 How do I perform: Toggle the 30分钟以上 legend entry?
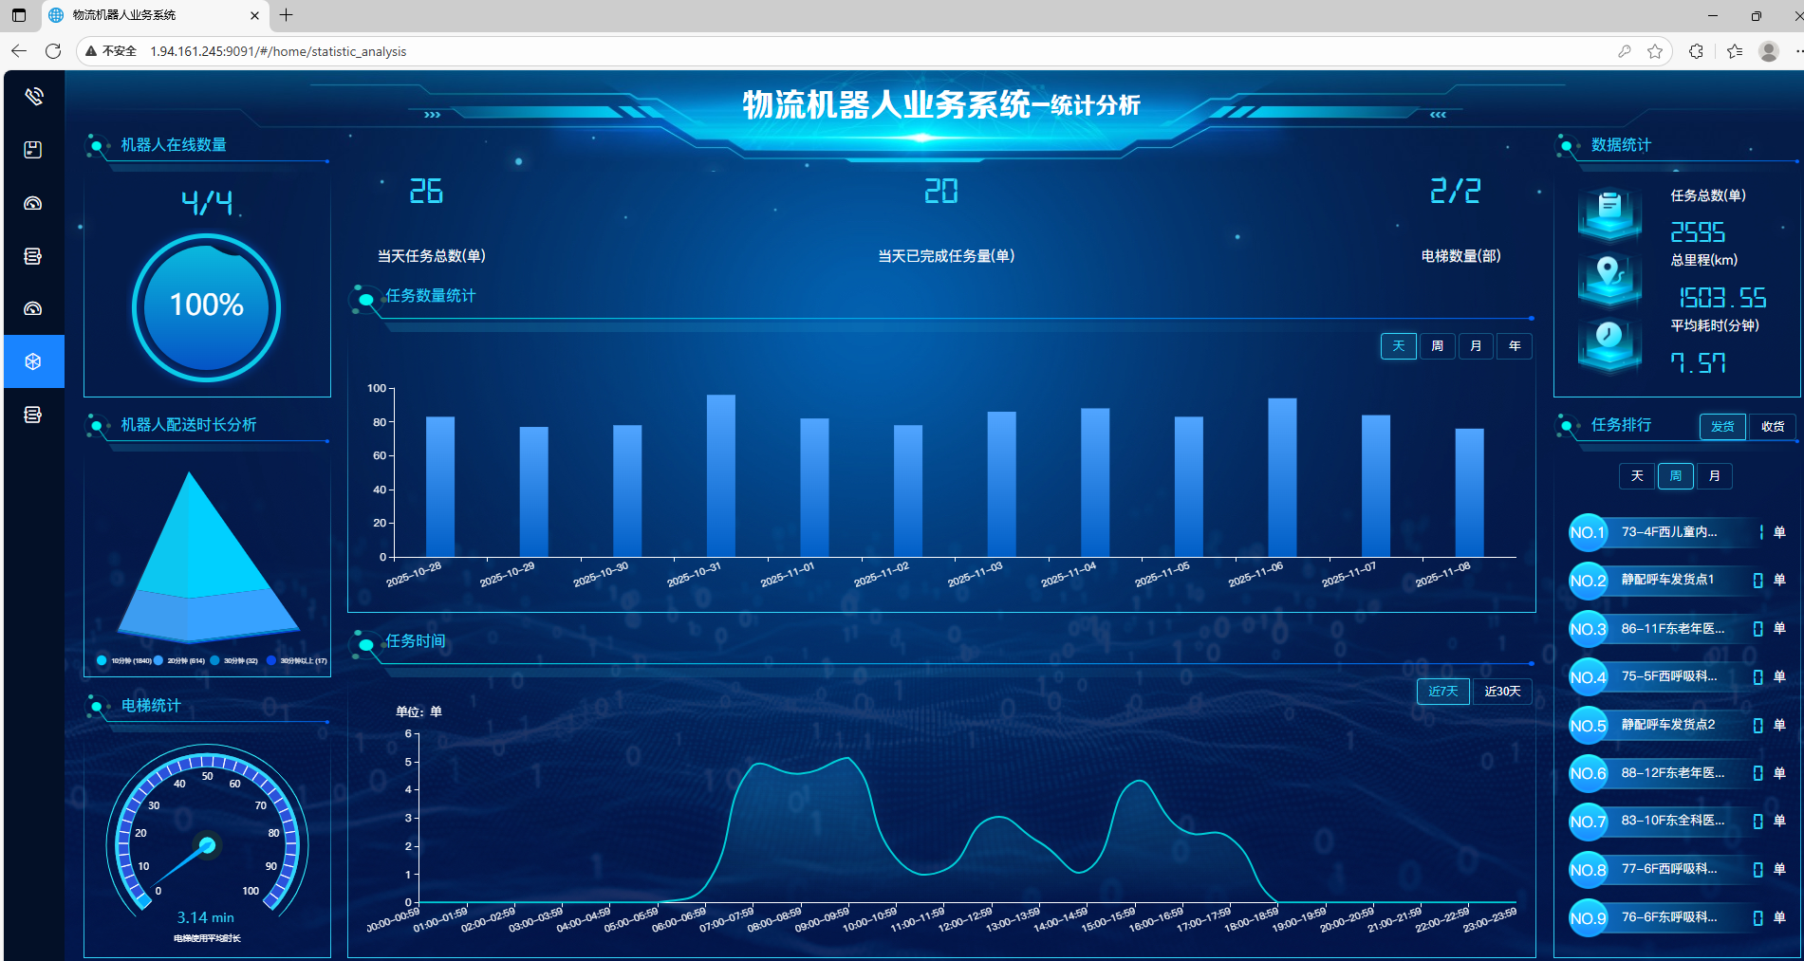297,660
